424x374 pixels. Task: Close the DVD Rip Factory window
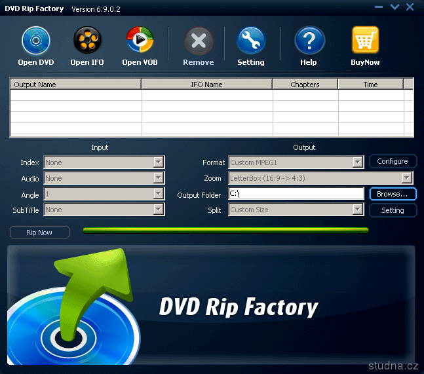tap(410, 7)
